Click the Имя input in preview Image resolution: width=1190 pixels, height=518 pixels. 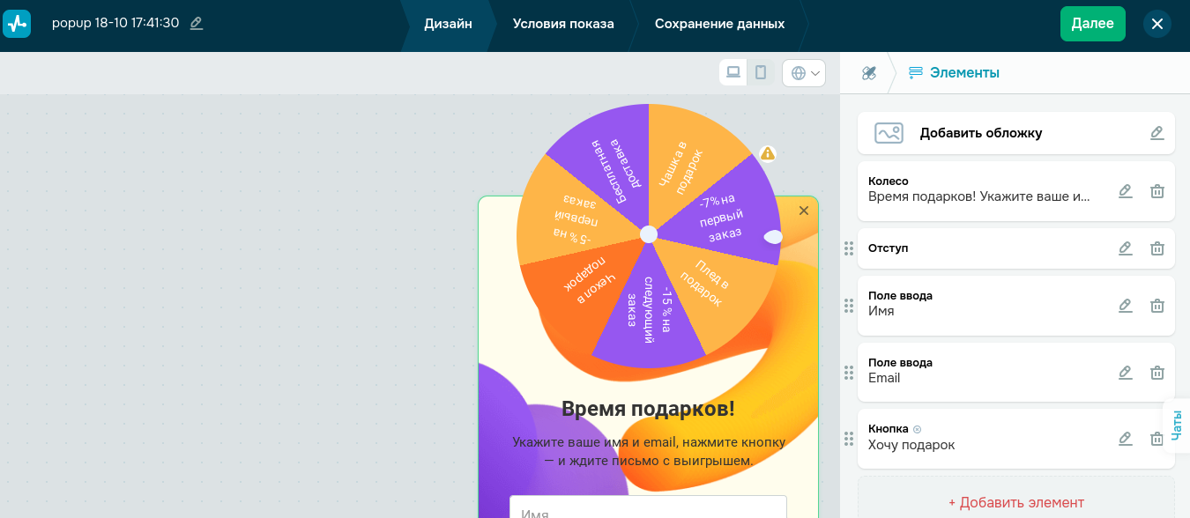(x=648, y=507)
